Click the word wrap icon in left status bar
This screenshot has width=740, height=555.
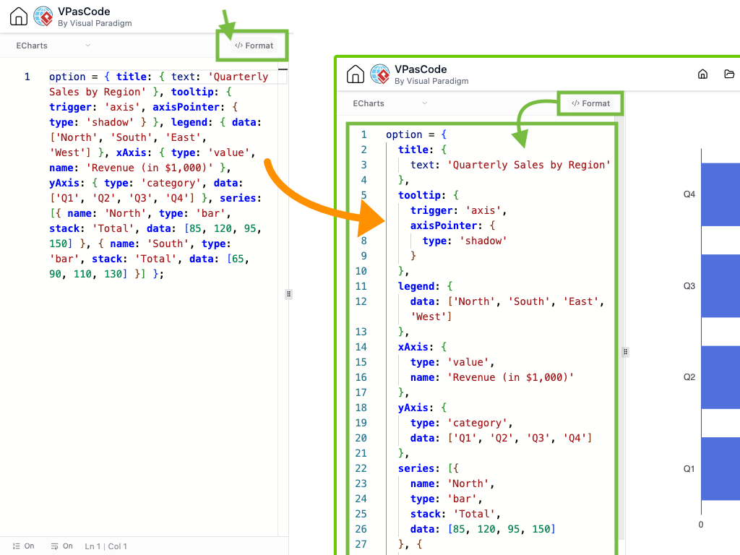coord(55,546)
